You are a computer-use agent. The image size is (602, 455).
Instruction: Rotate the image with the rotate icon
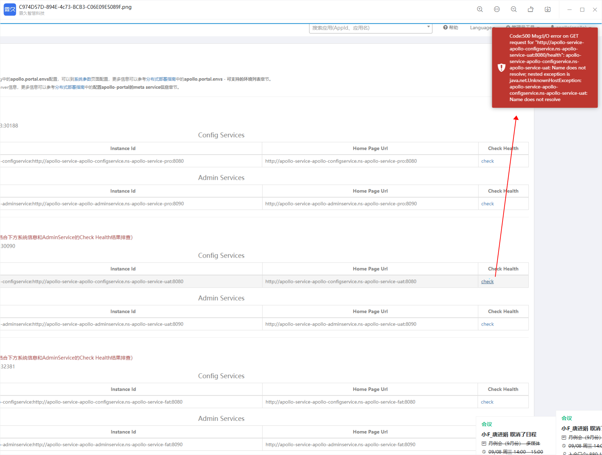(530, 9)
